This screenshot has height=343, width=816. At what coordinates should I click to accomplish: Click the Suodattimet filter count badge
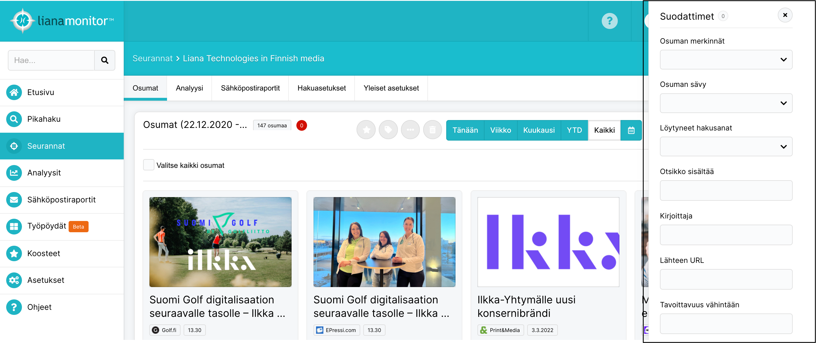723,16
